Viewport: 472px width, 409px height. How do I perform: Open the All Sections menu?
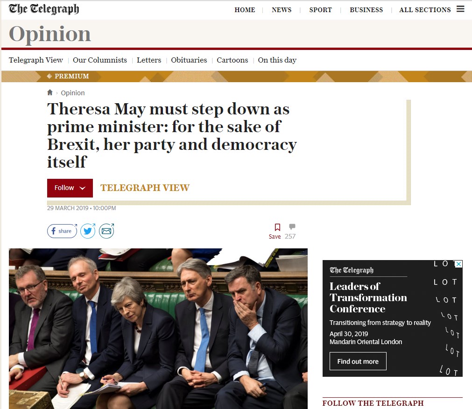[425, 10]
